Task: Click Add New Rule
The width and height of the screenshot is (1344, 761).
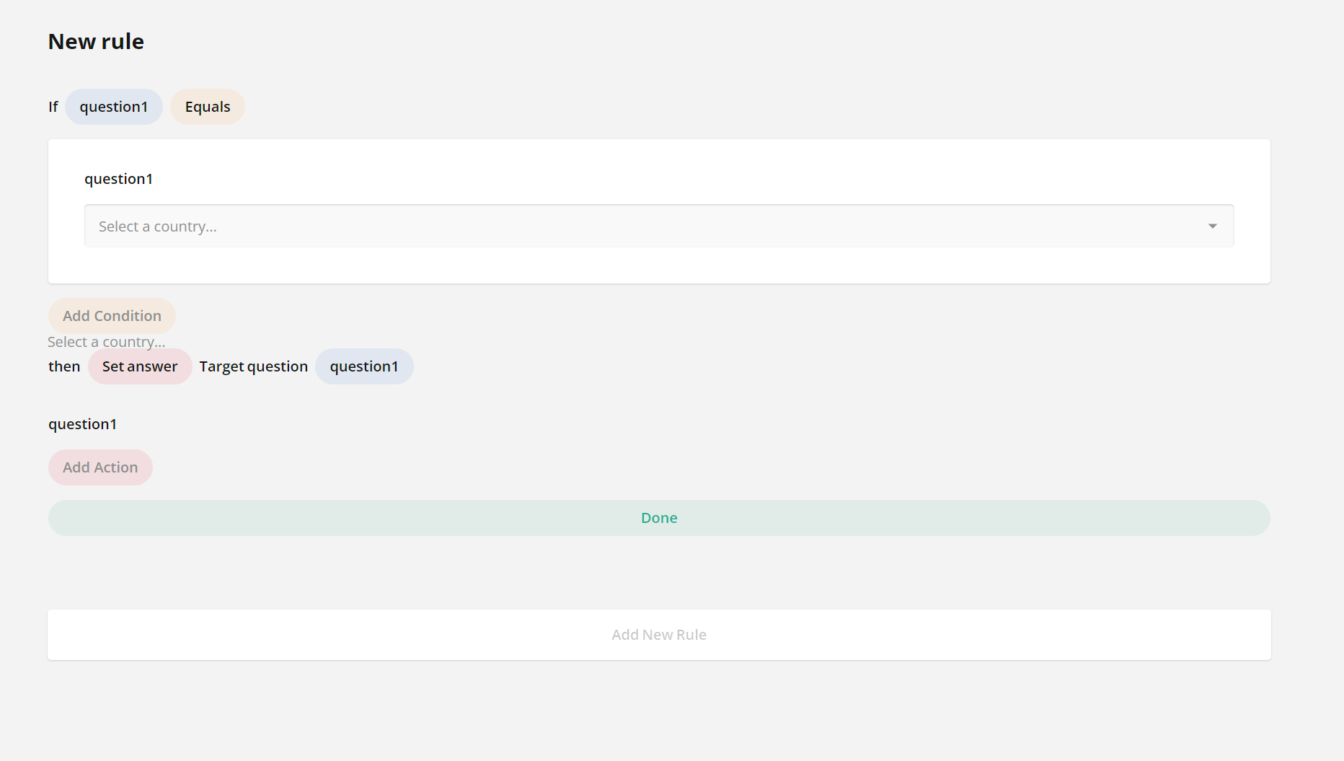Action: (658, 634)
